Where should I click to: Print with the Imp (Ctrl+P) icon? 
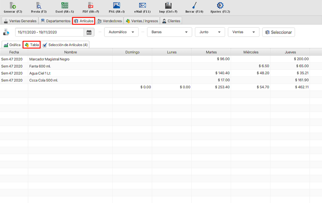click(x=168, y=6)
